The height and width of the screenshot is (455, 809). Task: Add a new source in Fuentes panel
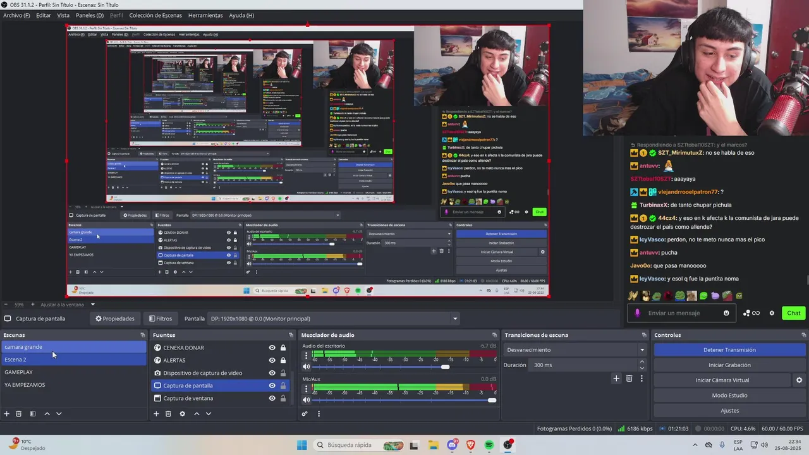[156, 414]
